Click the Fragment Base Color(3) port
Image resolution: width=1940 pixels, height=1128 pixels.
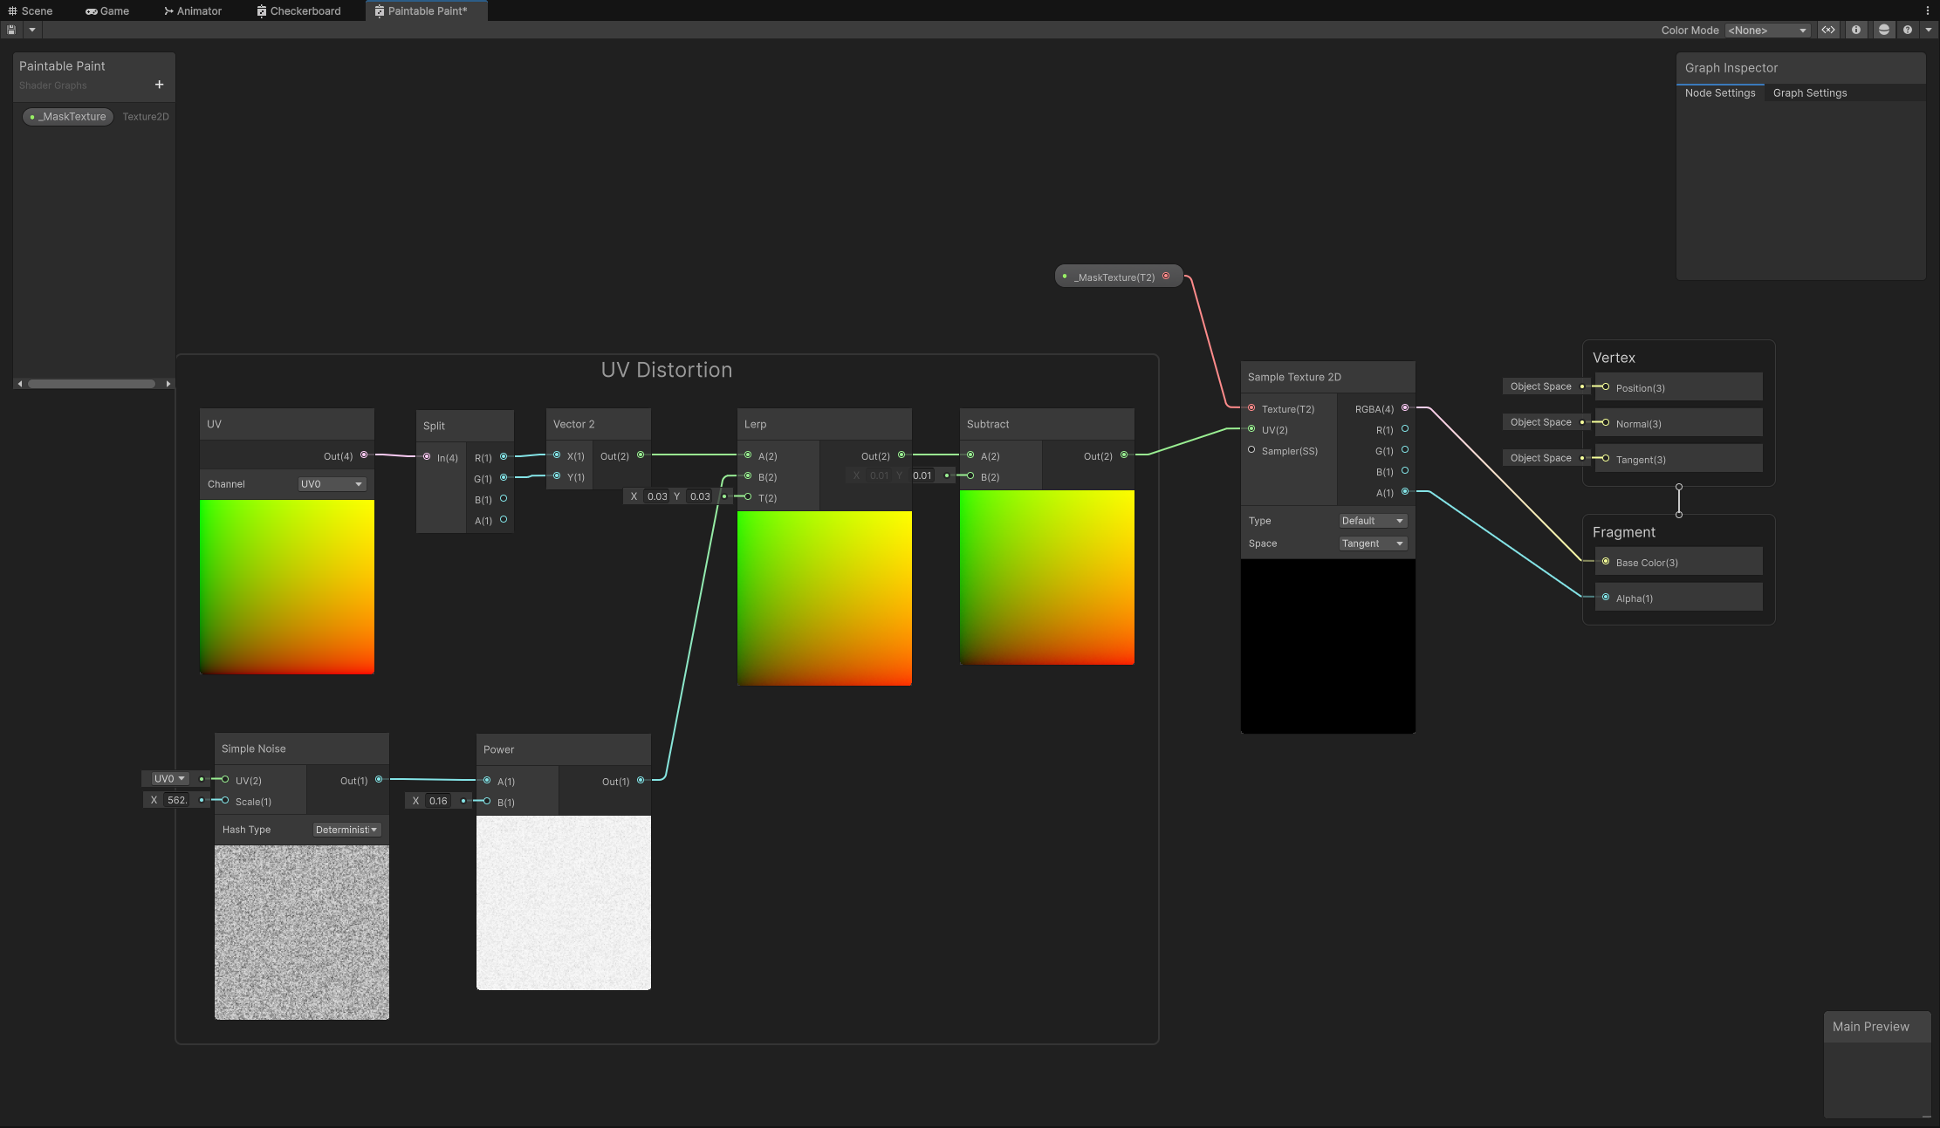click(x=1606, y=561)
